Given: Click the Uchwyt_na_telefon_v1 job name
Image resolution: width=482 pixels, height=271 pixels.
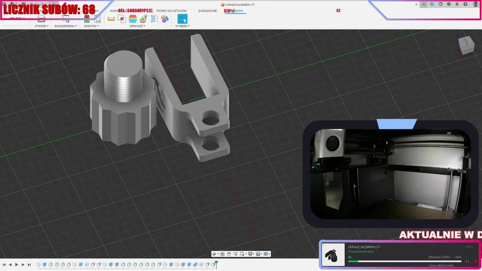Looking at the screenshot, I should coord(364,247).
